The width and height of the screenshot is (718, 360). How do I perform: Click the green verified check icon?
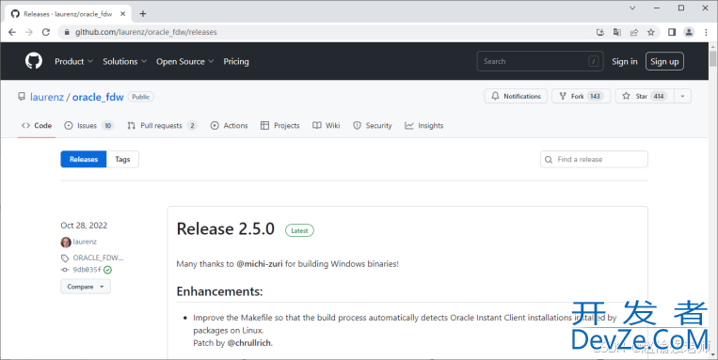pyautogui.click(x=107, y=270)
